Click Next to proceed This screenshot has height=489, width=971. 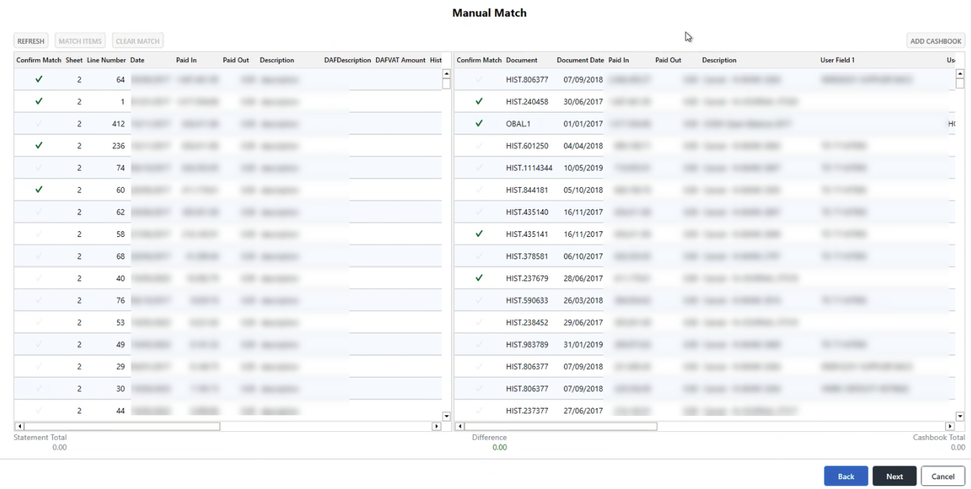point(894,476)
